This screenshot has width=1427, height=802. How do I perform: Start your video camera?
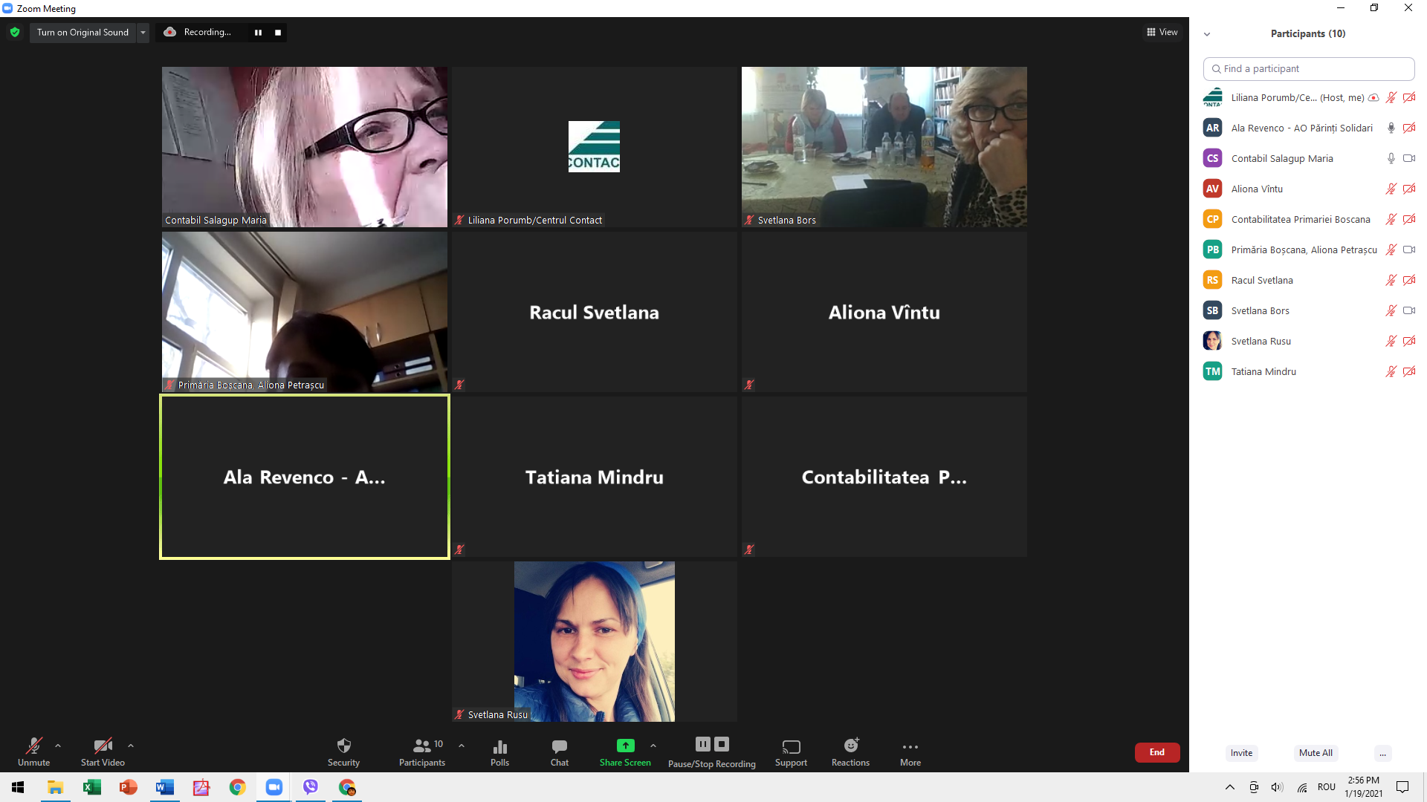click(x=103, y=751)
